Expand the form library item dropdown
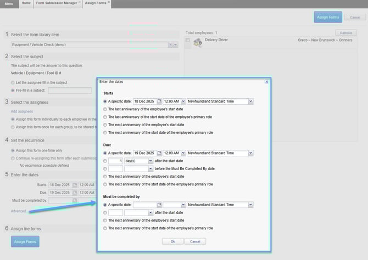This screenshot has width=368, height=260. 175,44
